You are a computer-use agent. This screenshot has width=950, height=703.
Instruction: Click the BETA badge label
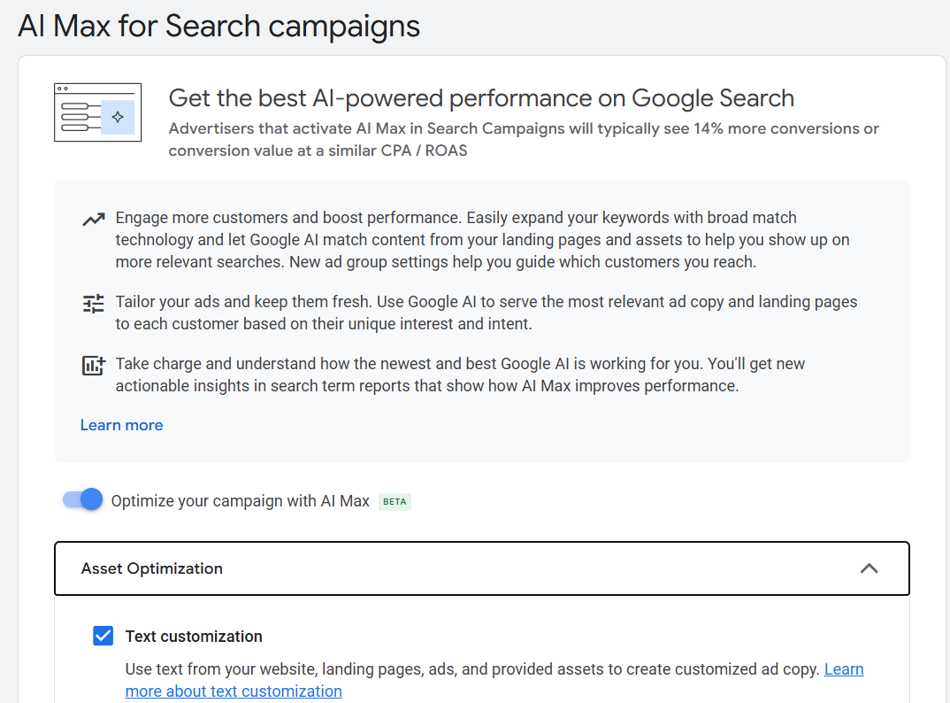[395, 501]
